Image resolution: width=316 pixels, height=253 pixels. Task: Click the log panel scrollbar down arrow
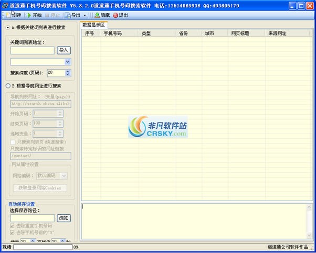point(309,235)
